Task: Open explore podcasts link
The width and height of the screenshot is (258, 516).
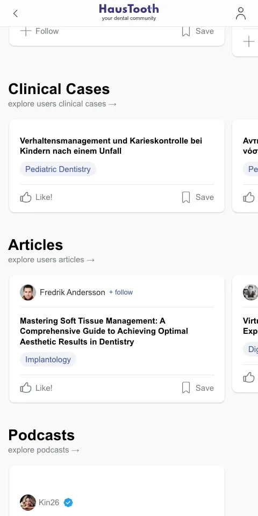Action: [44, 450]
